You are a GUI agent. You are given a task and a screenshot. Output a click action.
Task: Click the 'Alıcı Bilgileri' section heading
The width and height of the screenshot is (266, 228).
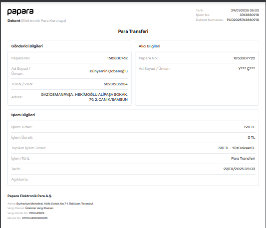tap(149, 46)
